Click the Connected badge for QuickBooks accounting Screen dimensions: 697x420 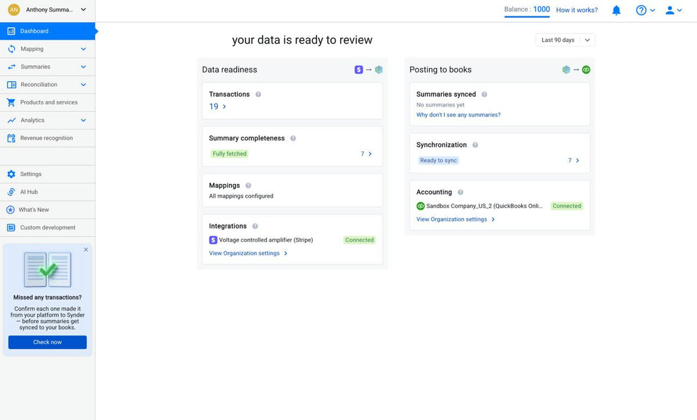(567, 206)
